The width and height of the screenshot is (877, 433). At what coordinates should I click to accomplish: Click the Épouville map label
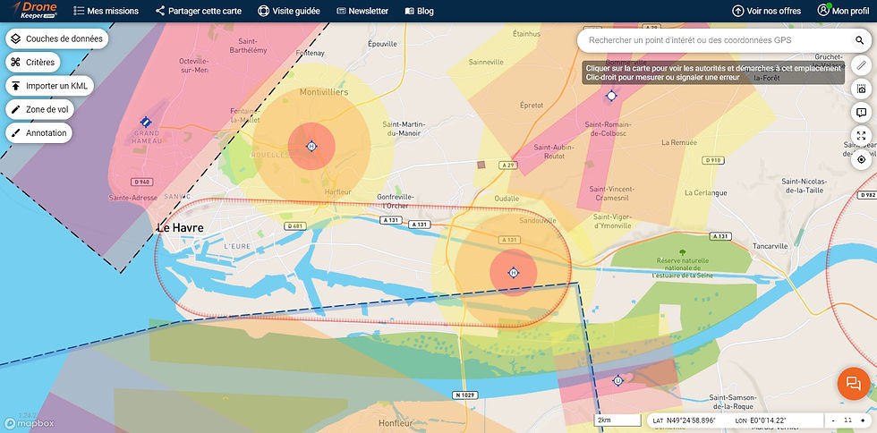(382, 44)
